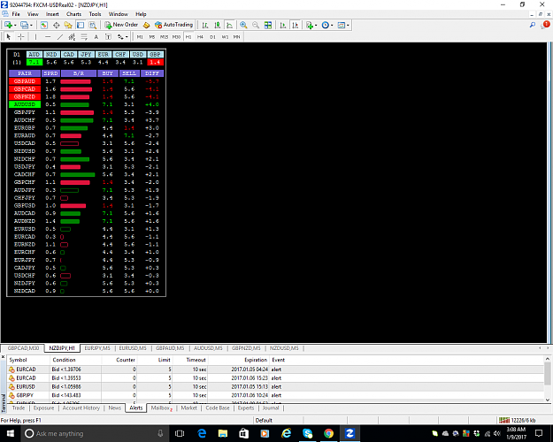The width and height of the screenshot is (553, 442).
Task: Open a new chart window
Action: pyautogui.click(x=8, y=25)
